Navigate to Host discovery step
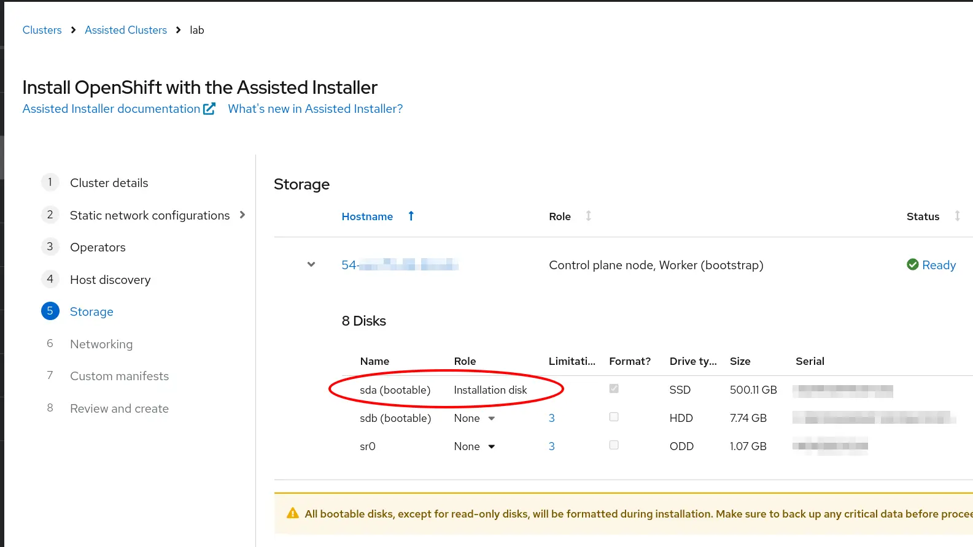973x547 pixels. [110, 280]
